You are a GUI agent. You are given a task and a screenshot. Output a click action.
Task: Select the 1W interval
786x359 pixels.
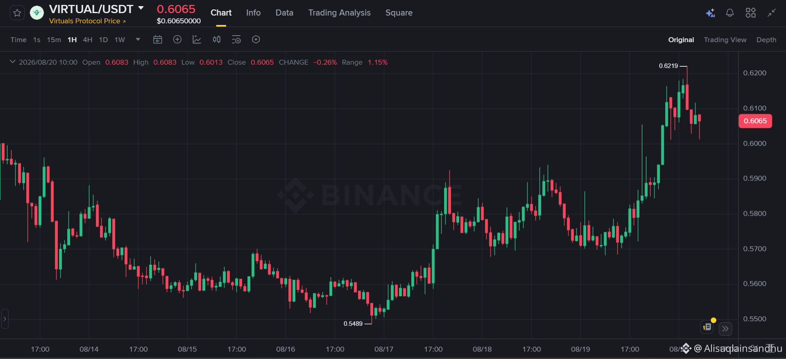click(x=120, y=40)
